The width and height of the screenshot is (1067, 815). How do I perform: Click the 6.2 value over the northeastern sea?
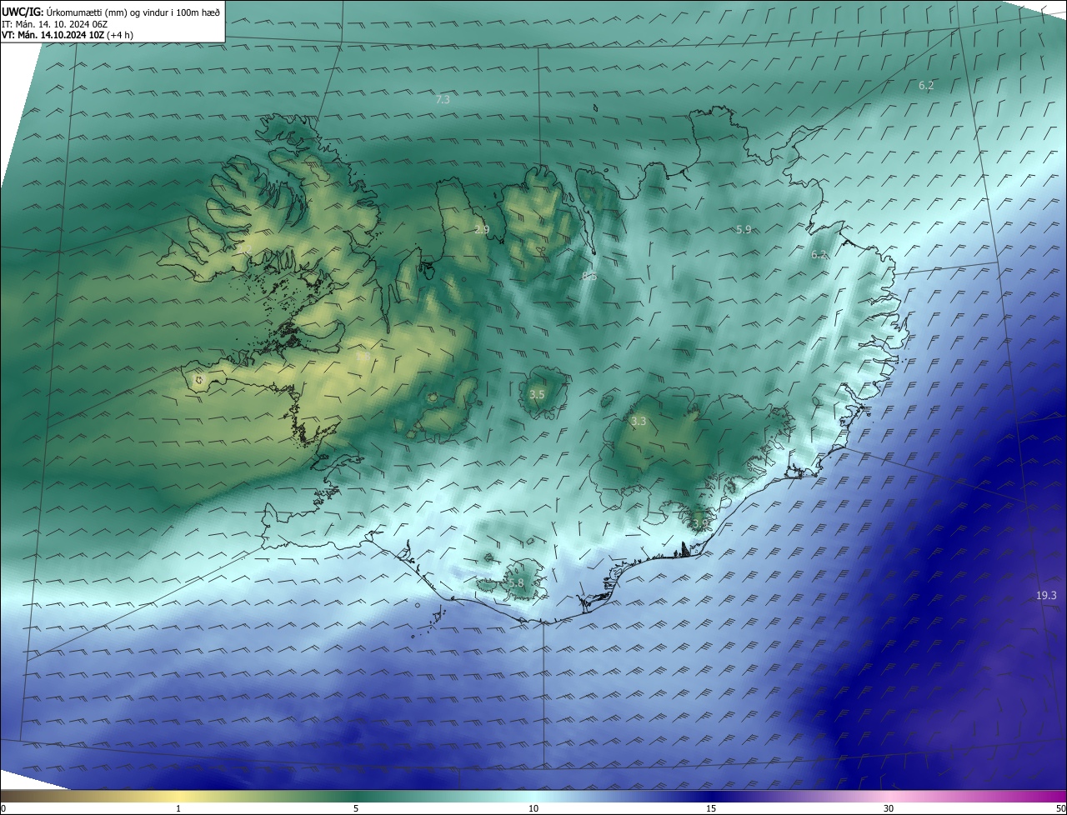(x=926, y=85)
